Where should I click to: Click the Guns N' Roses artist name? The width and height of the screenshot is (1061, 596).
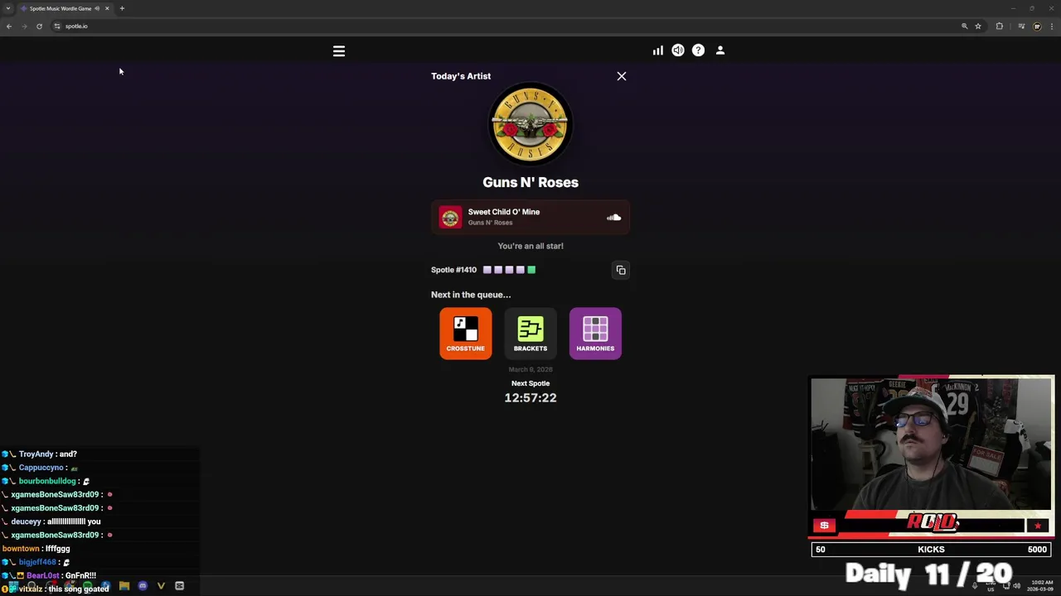click(530, 182)
